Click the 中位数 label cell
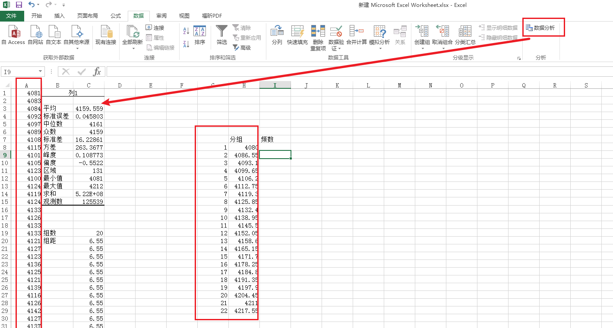Viewport: 613px width, 328px height. coord(58,124)
